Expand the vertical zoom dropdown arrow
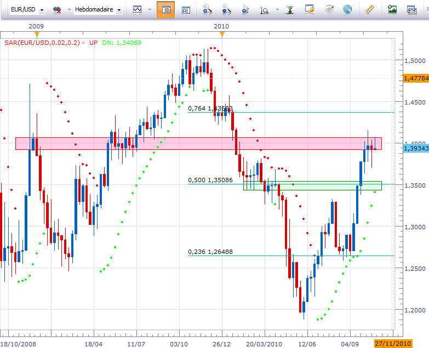This screenshot has width=429, height=348. tap(277, 9)
